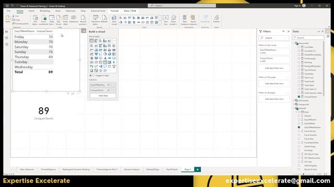Check the Ranking measure checkbox

point(299,62)
